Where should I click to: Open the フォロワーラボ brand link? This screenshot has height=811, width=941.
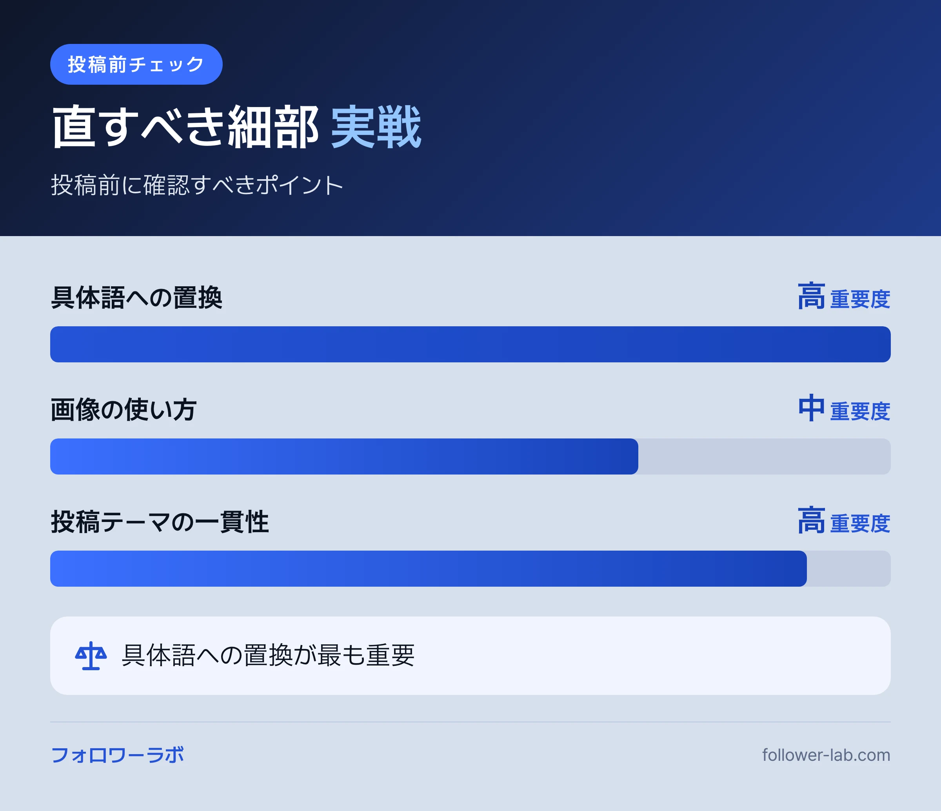click(117, 755)
